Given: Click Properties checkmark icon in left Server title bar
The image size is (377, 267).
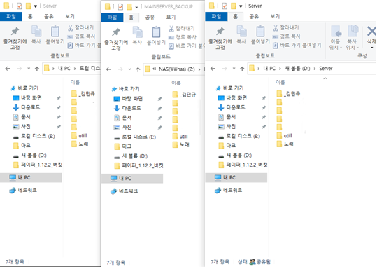Looking at the screenshot, I should click(20, 6).
